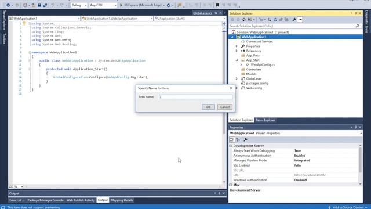Toggle auto-hide pin on Properties panel
Image resolution: width=371 pixels, height=209 pixels.
tap(355, 127)
